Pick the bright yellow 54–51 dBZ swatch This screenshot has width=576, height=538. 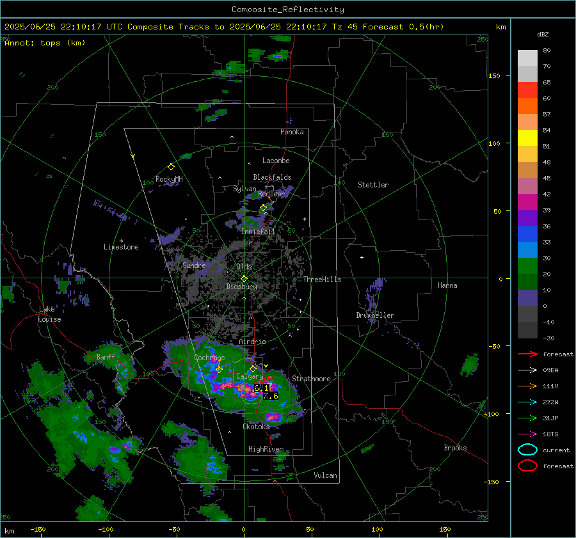pyautogui.click(x=527, y=138)
